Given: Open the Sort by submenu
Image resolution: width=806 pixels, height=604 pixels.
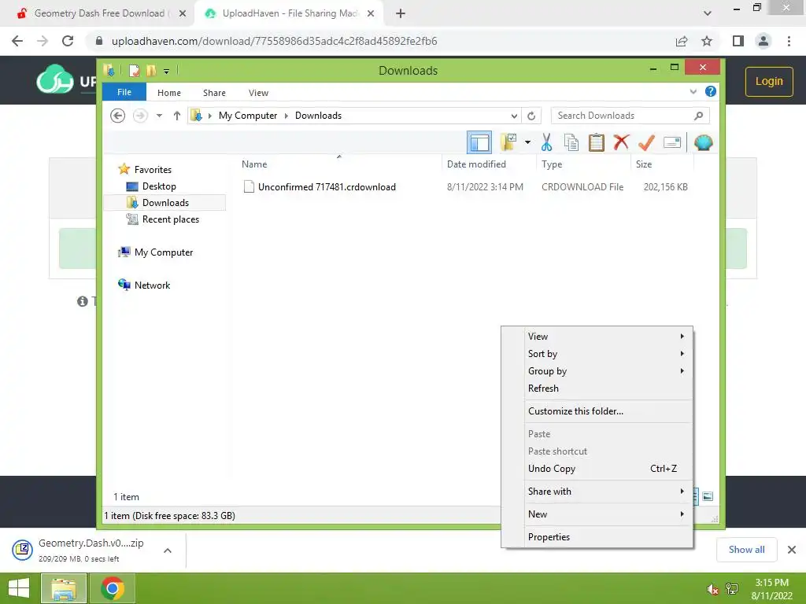Looking at the screenshot, I should (x=607, y=354).
